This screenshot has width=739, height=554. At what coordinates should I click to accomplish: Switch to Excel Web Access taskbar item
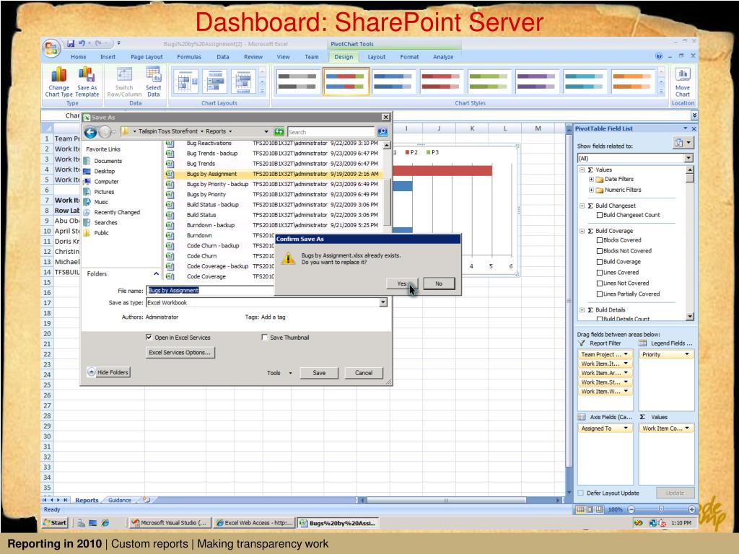pos(254,522)
